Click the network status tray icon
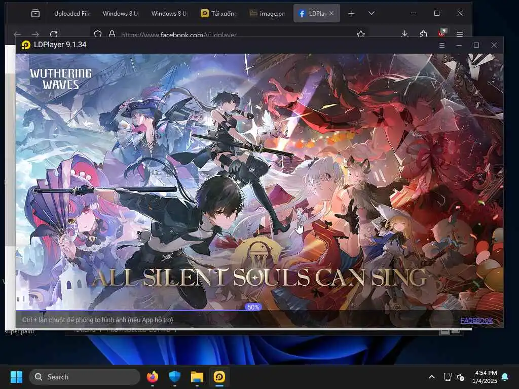The image size is (519, 389). (x=448, y=377)
